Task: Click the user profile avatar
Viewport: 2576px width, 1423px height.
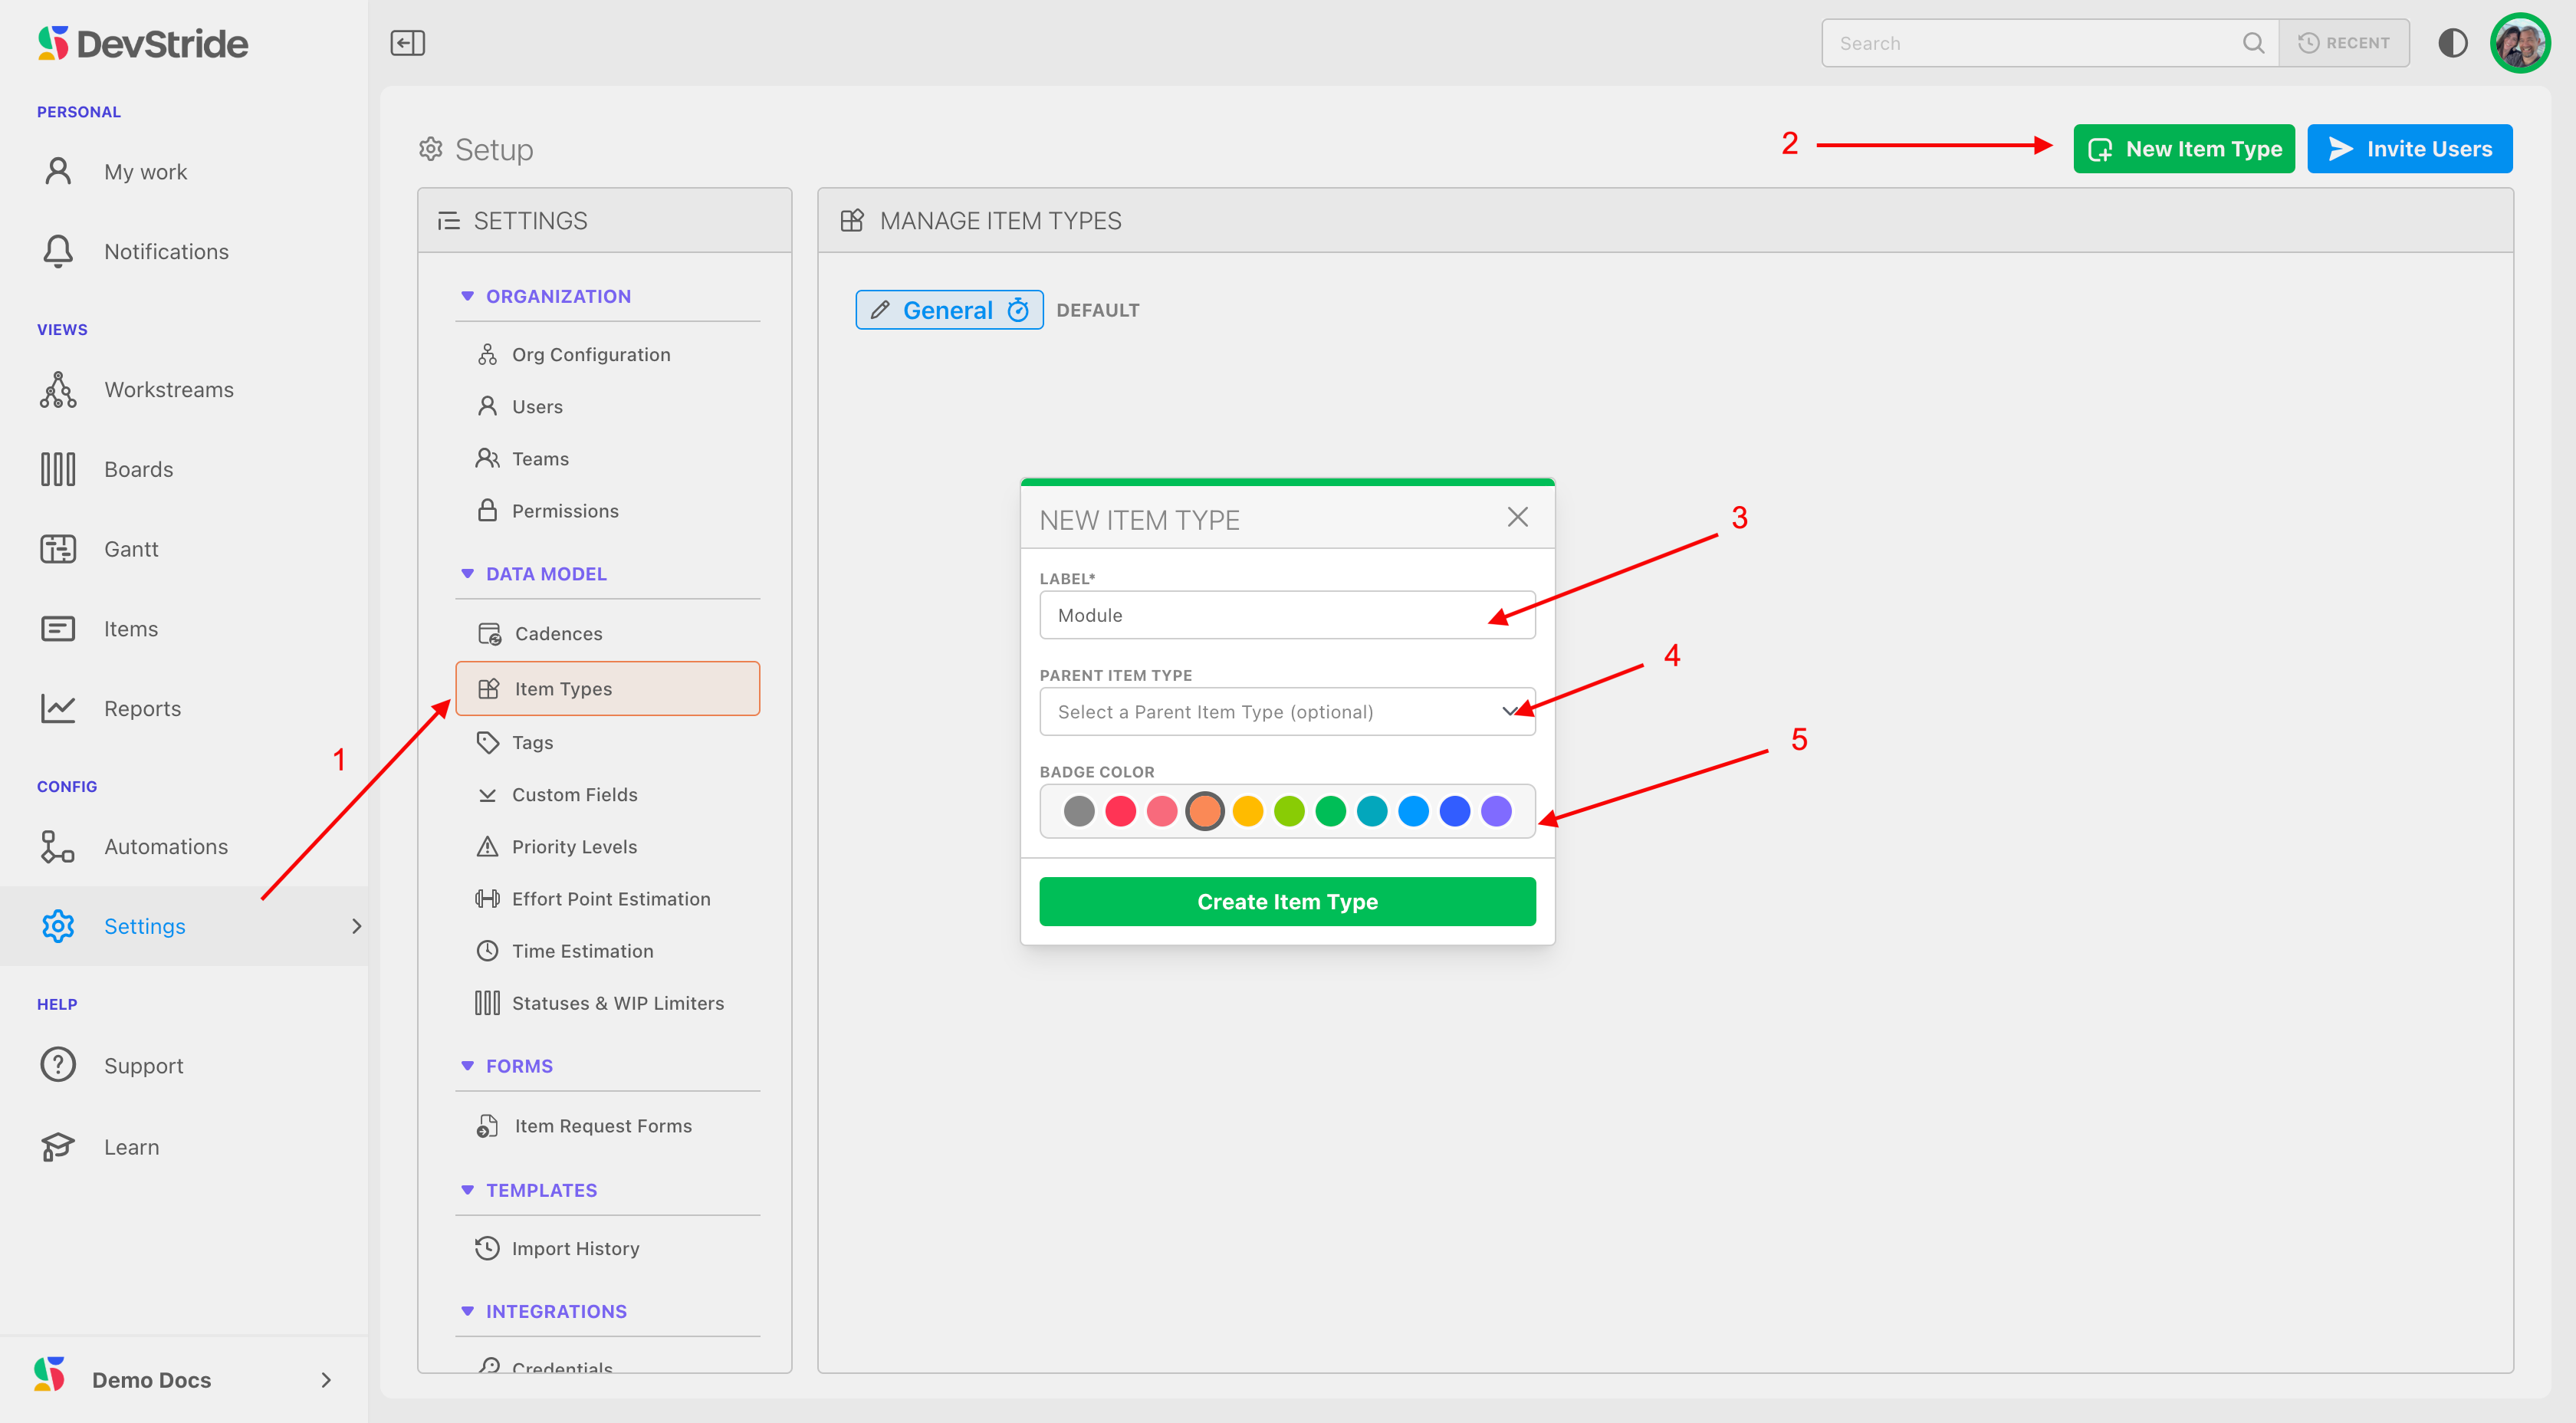Action: click(2519, 43)
